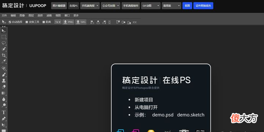Screen dimensions: 264x132
Task: Collapse the toolbar using the >< handle
Action: coord(4,26)
